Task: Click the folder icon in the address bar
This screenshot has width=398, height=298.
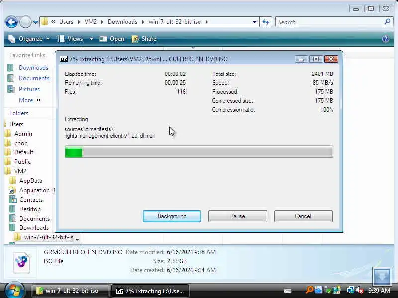Action: coord(45,22)
